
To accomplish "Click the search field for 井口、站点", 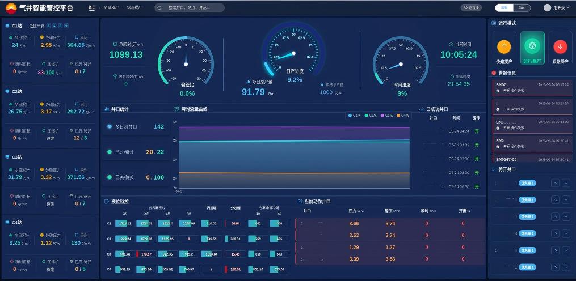I will 190,8.
